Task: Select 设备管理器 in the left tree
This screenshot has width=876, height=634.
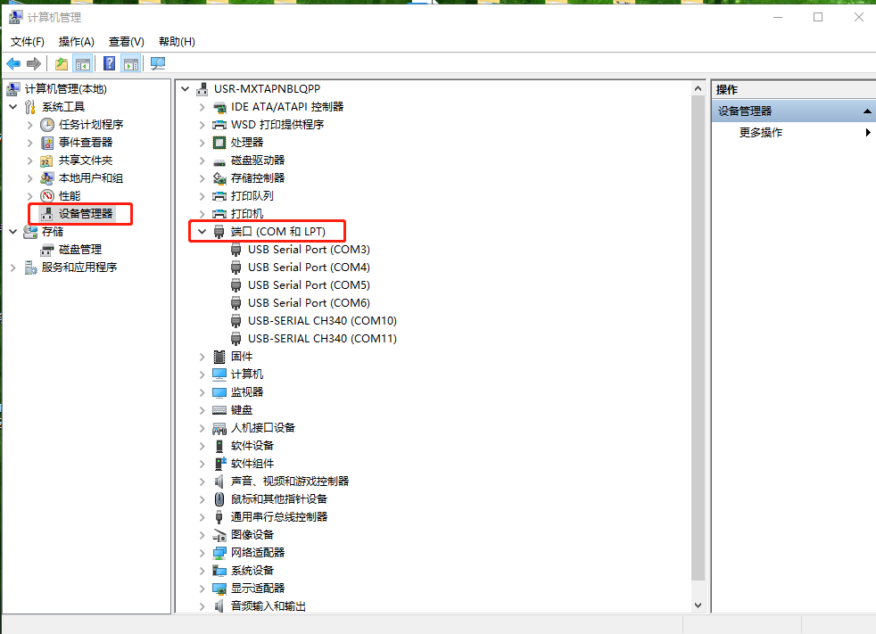Action: [x=86, y=214]
